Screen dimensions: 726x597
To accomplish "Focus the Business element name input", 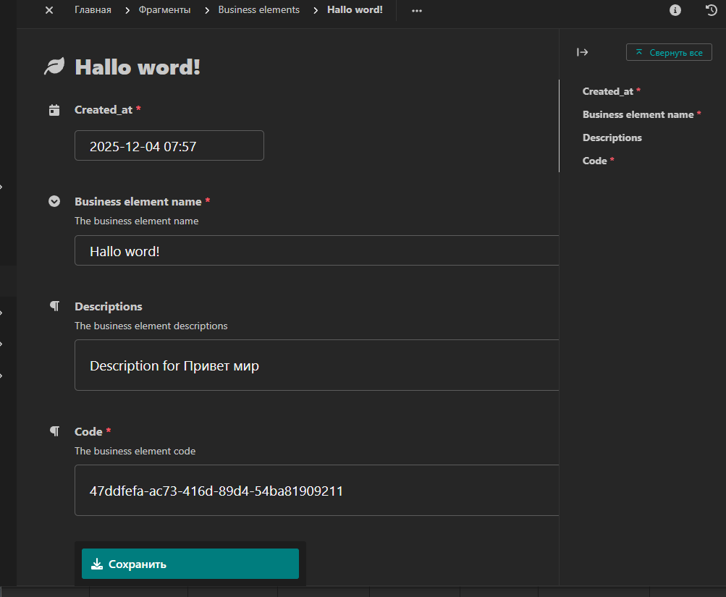I will 317,250.
